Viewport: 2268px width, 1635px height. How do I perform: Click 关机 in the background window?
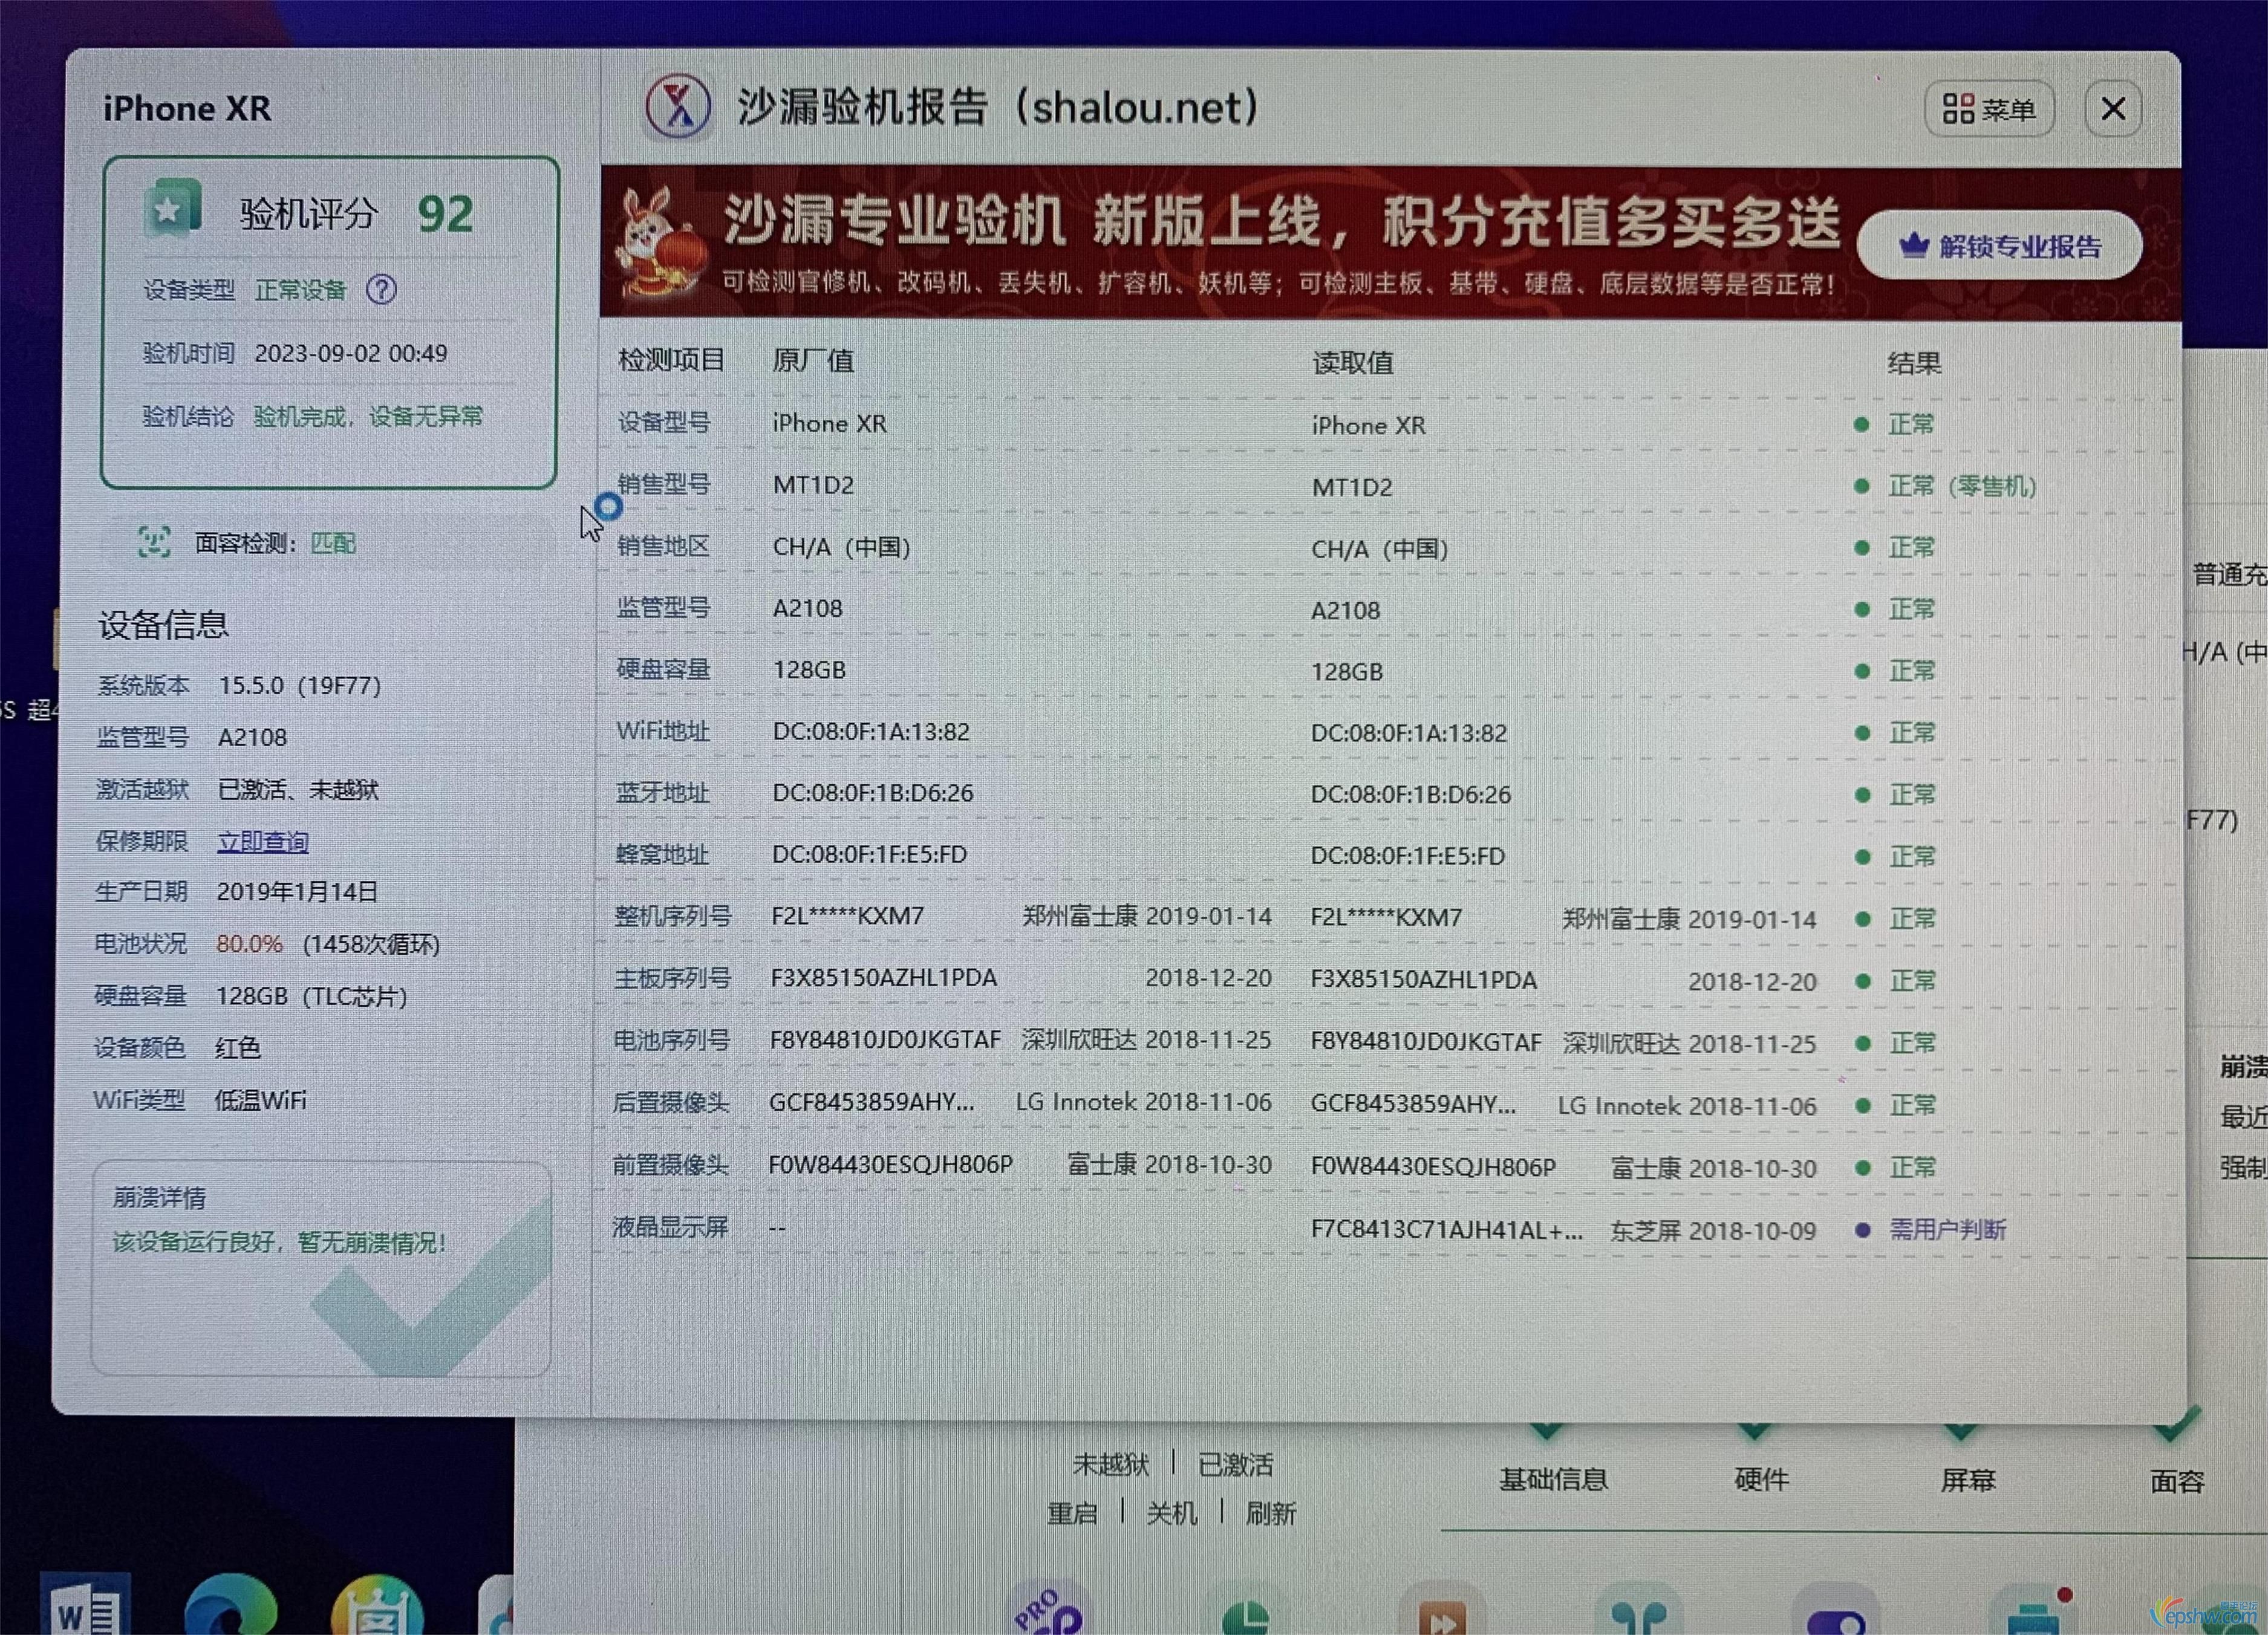(x=1171, y=1513)
